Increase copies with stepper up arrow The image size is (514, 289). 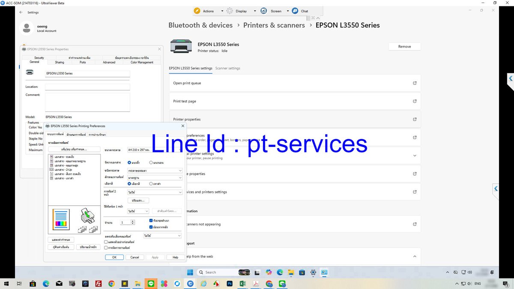point(133,221)
